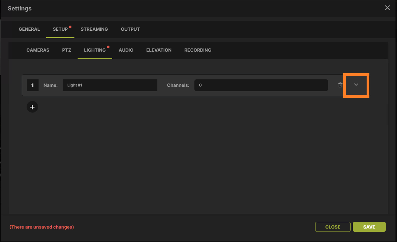Open the RECORDING settings tab
The image size is (397, 242).
(x=197, y=50)
